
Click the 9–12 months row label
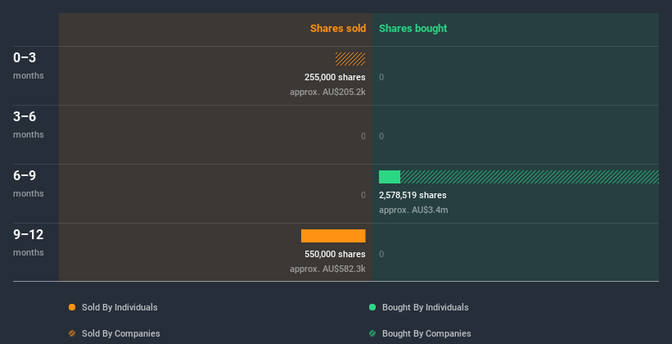(x=29, y=242)
